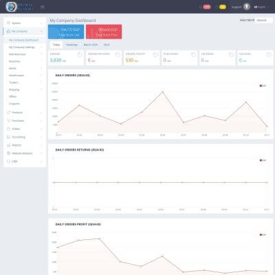Click the icon on Orders Profit card

(x=155, y=54)
